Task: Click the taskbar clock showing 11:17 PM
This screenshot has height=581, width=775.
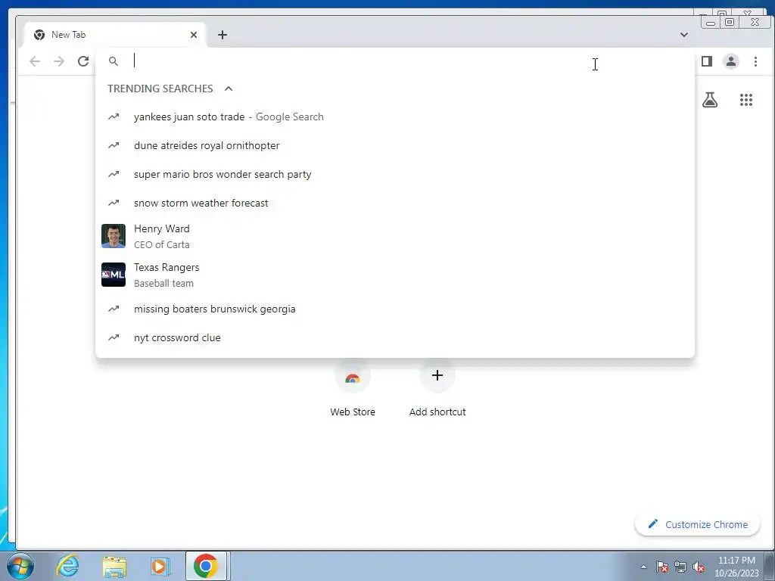Action: (736, 567)
